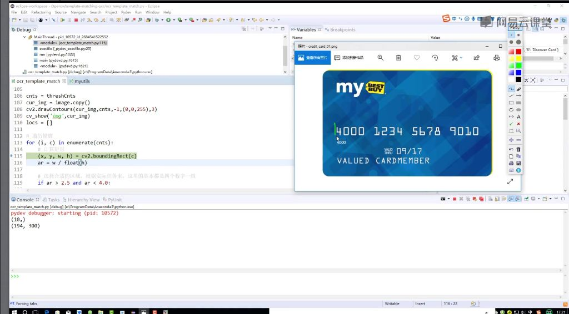This screenshot has width=569, height=314.
Task: Switch to the Tasks tab
Action: pyautogui.click(x=51, y=200)
